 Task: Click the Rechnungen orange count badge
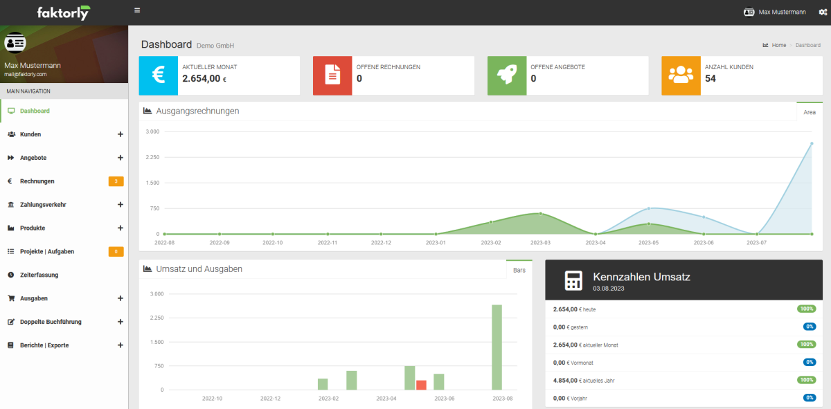click(116, 181)
